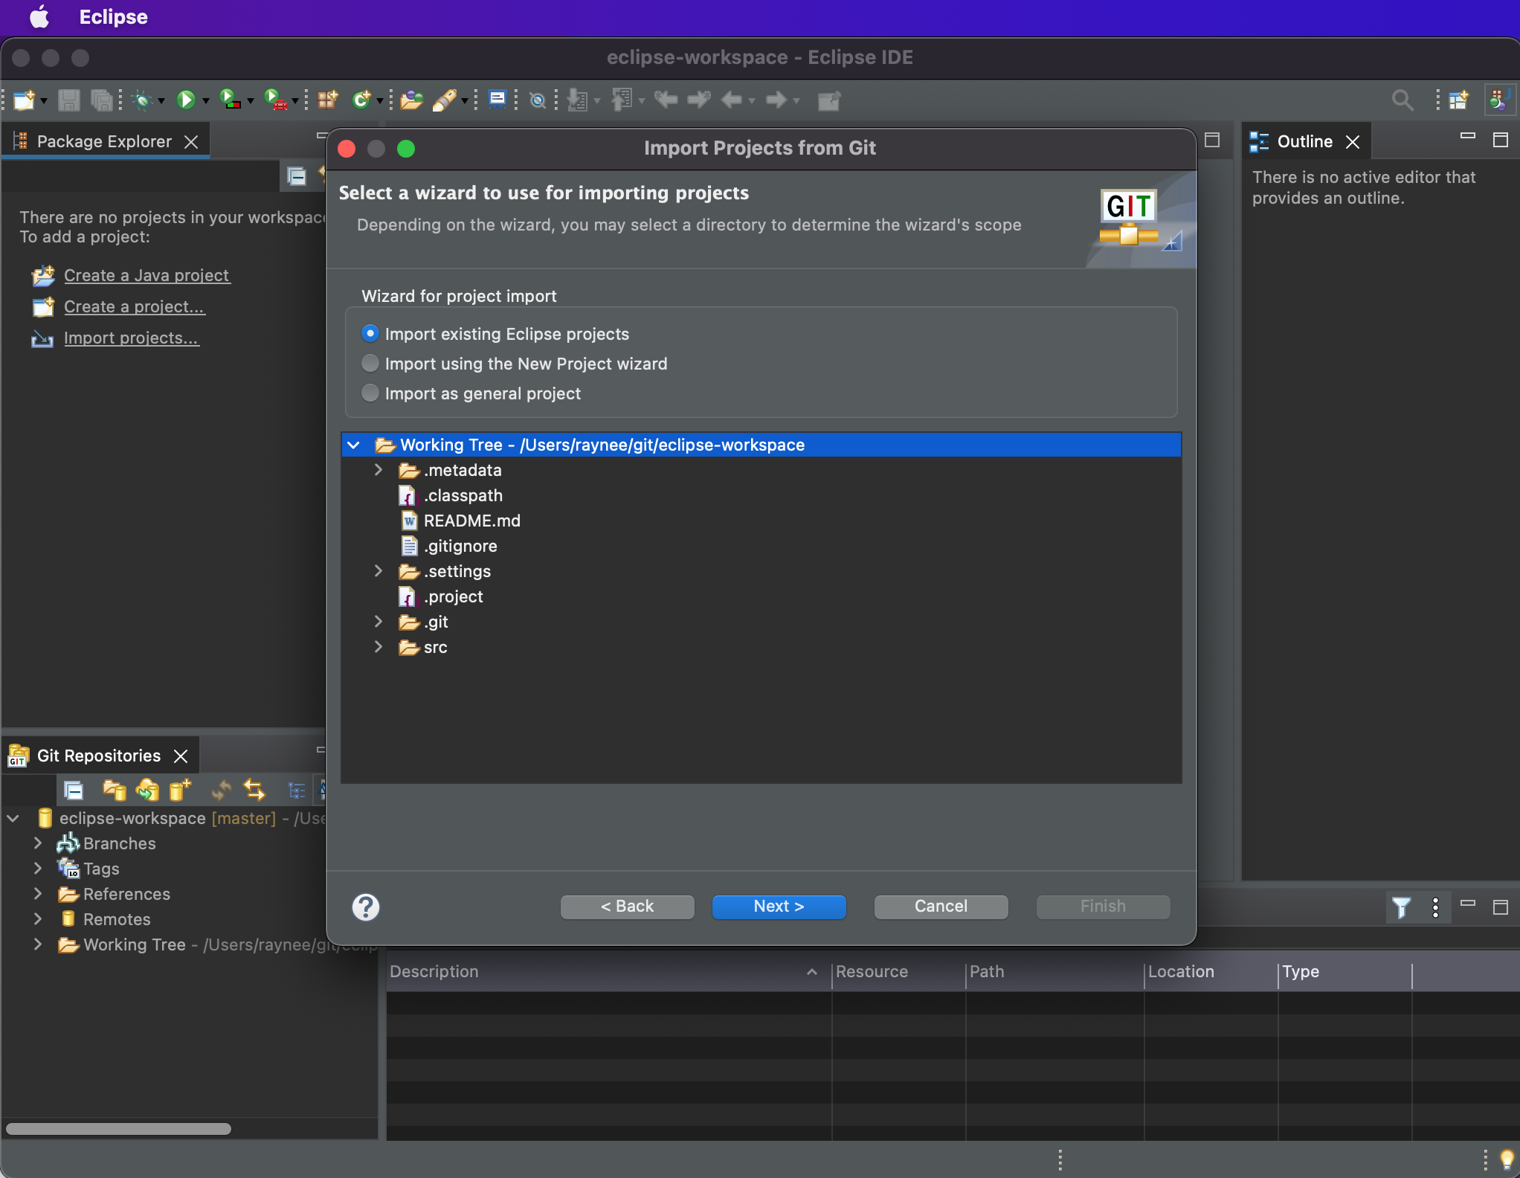Click the Run green play toolbar icon

pos(185,100)
